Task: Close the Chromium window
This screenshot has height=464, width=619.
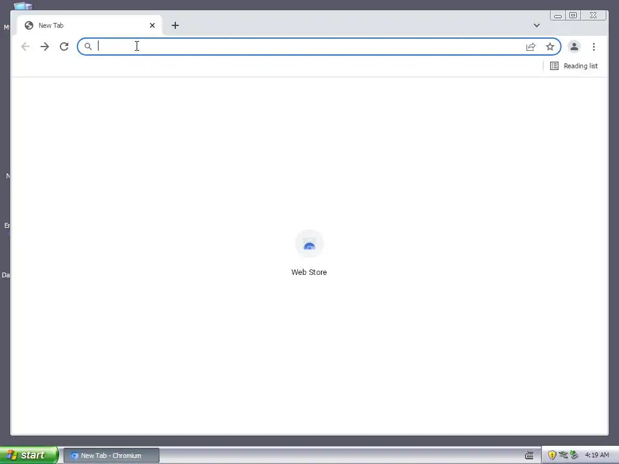Action: click(594, 15)
